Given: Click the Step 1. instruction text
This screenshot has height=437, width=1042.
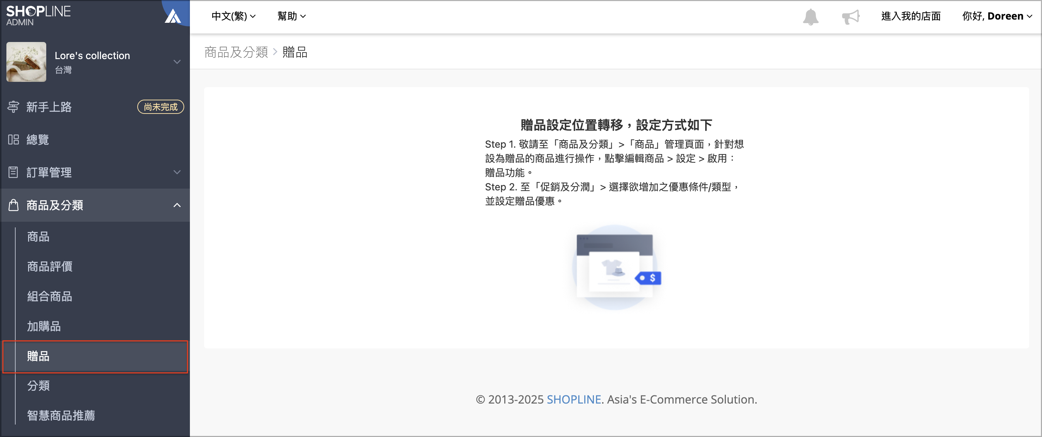Looking at the screenshot, I should 615,158.
